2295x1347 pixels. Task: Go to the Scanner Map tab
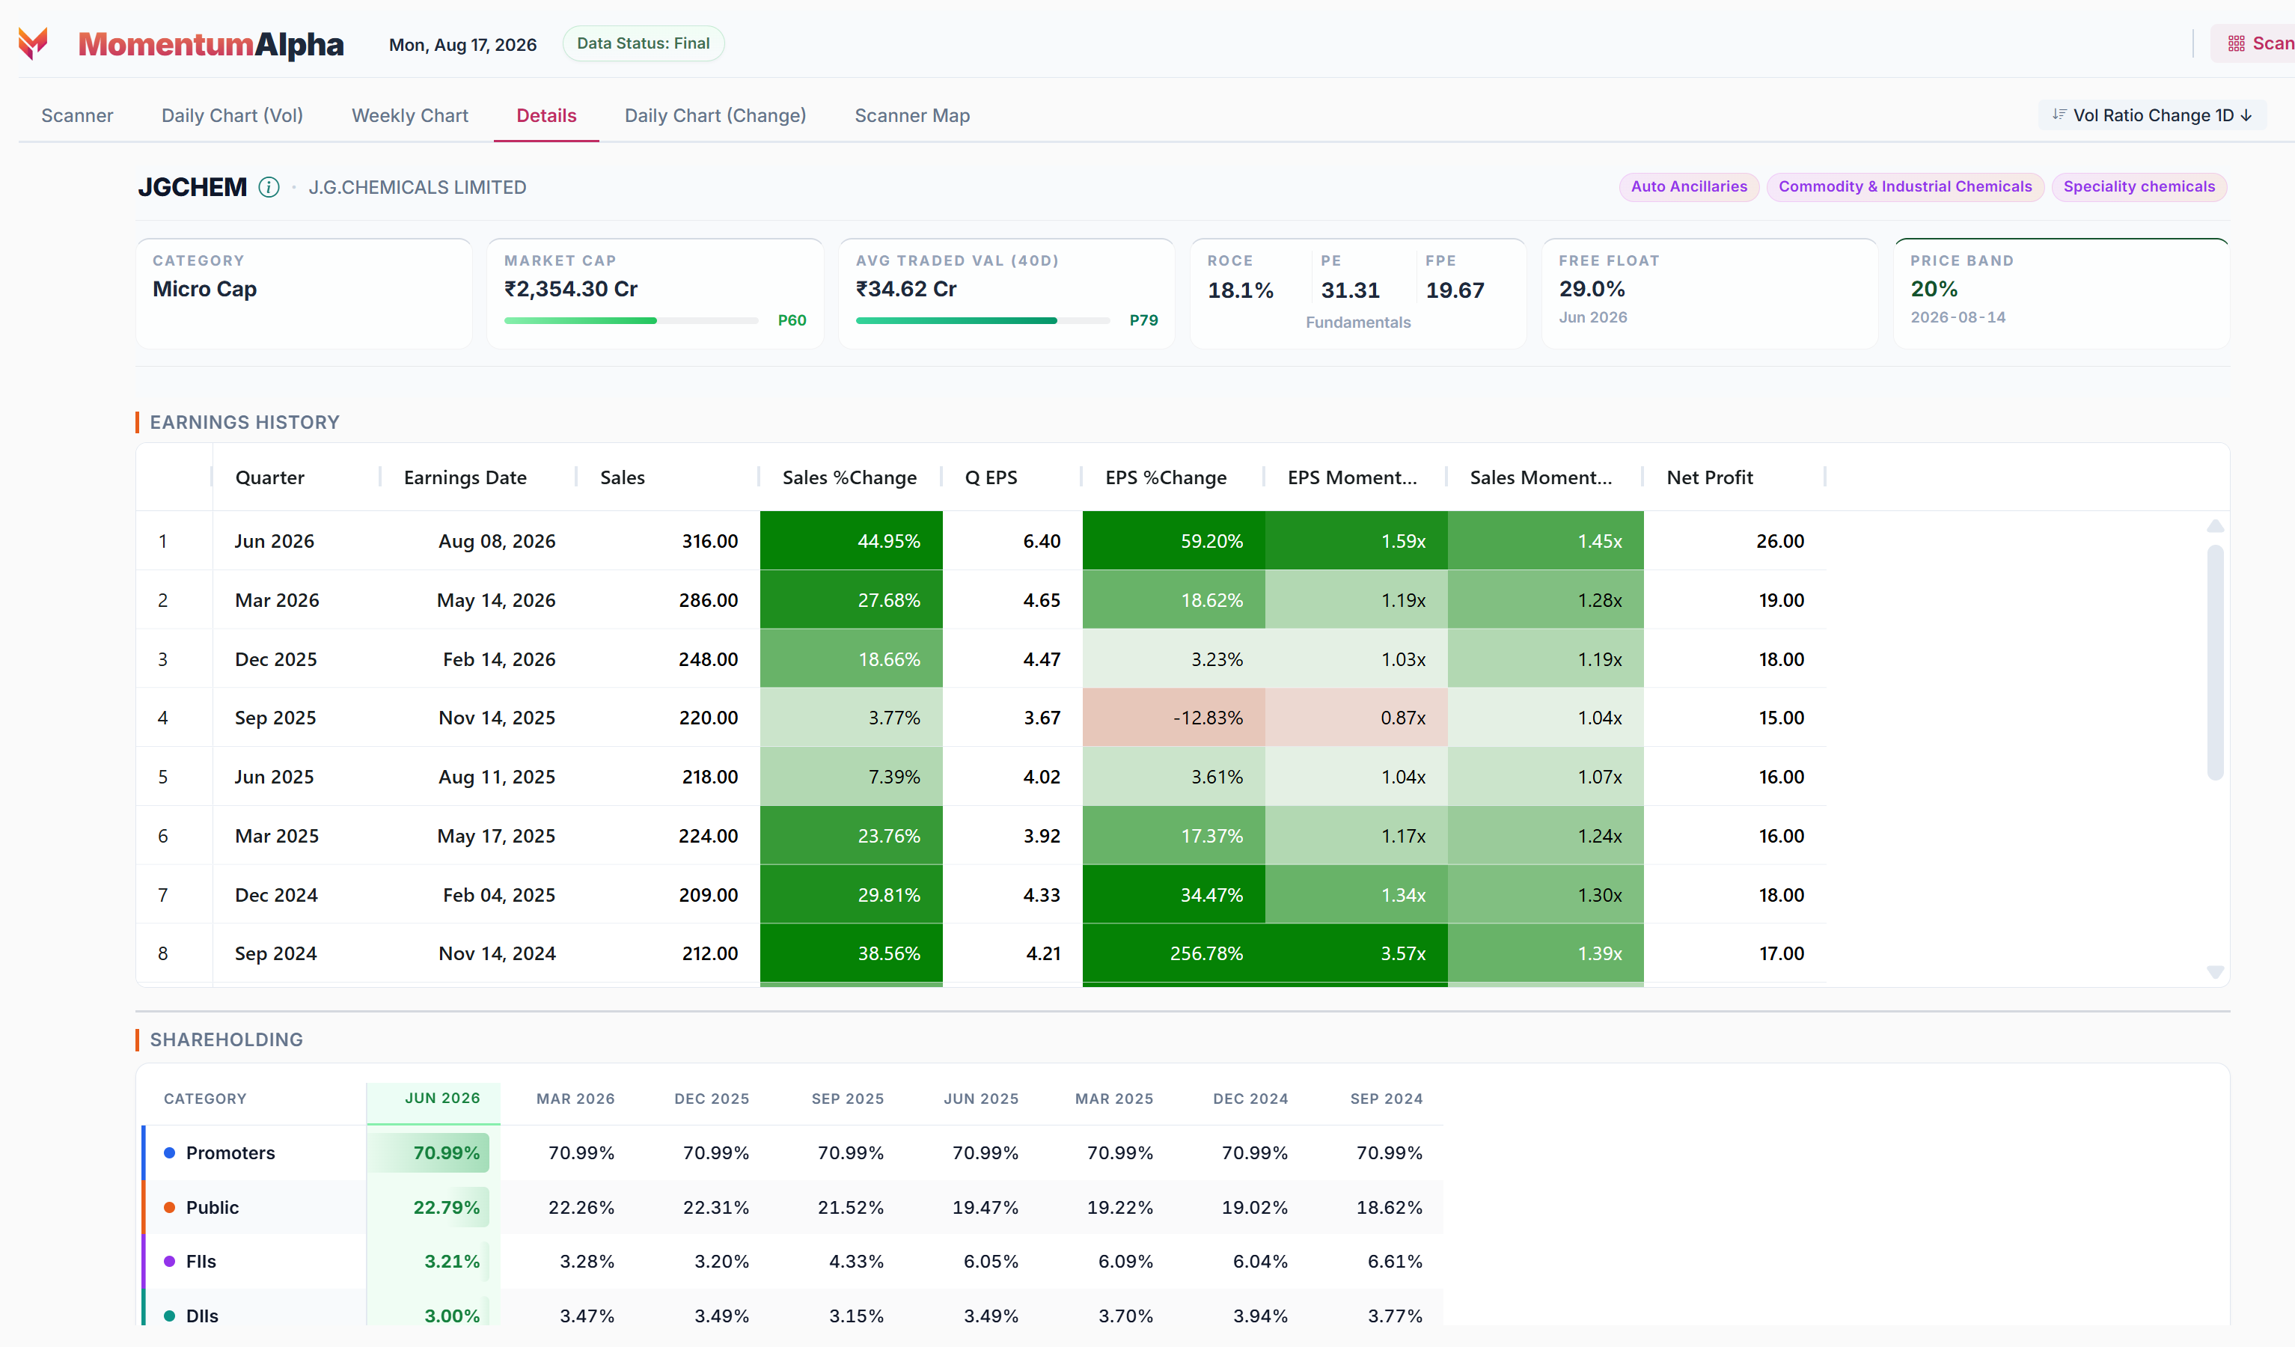pos(911,116)
